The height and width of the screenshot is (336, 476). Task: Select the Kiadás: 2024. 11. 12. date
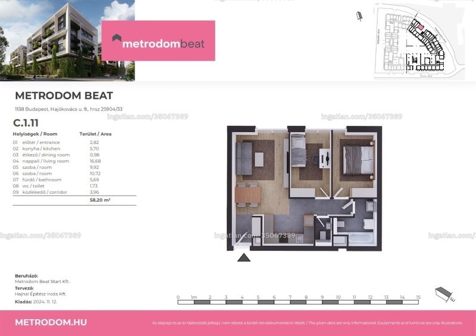36,302
